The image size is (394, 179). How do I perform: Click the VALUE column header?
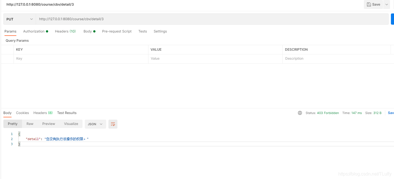tap(156, 50)
